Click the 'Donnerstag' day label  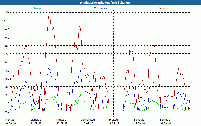pyautogui.click(x=88, y=120)
